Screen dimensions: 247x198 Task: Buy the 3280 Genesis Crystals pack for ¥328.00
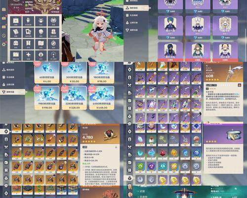(74, 98)
